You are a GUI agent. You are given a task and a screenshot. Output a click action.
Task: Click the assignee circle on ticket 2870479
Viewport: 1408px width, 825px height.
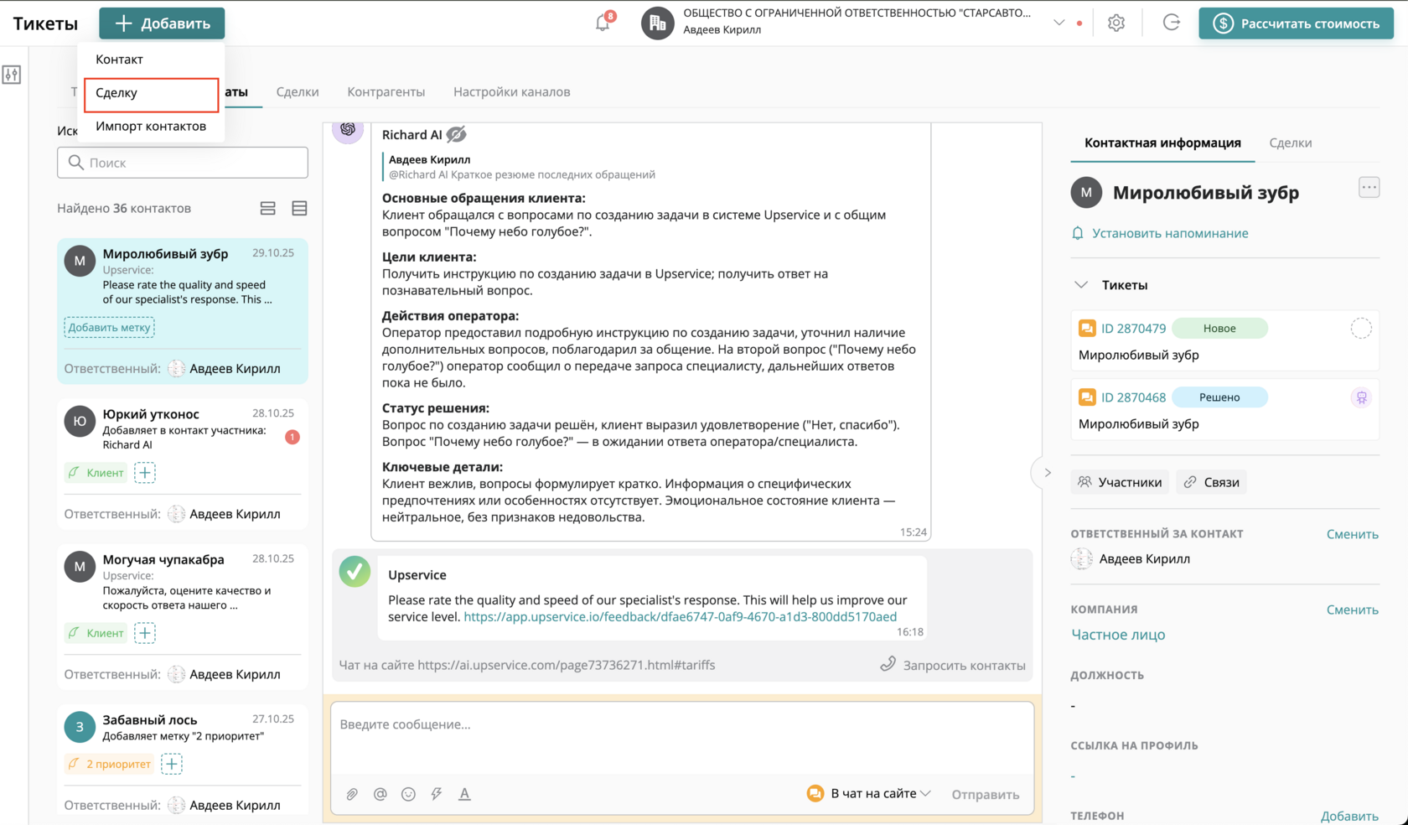1361,329
